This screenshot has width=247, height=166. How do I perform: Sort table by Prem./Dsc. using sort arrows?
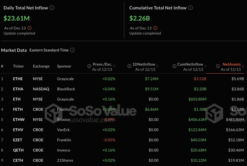pyautogui.click(x=114, y=66)
